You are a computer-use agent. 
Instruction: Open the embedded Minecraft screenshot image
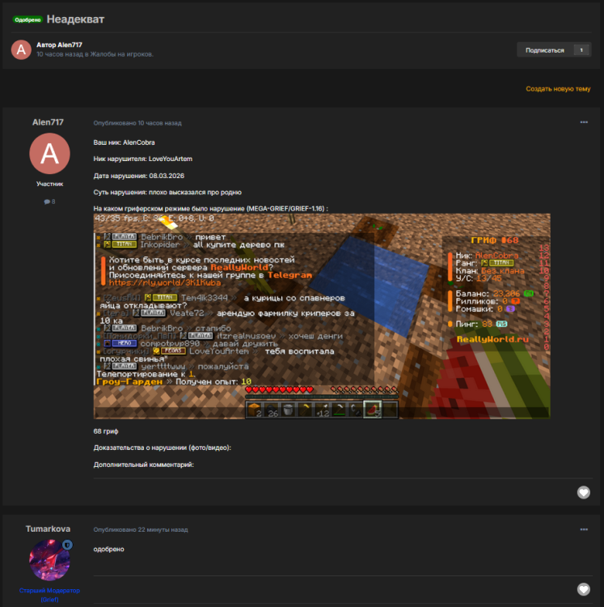[322, 316]
